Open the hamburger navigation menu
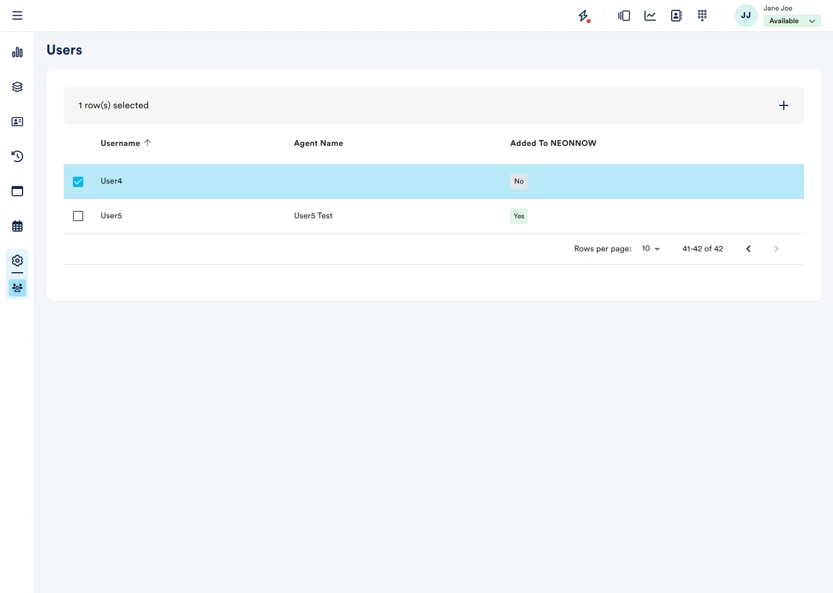Image resolution: width=833 pixels, height=593 pixels. point(17,16)
